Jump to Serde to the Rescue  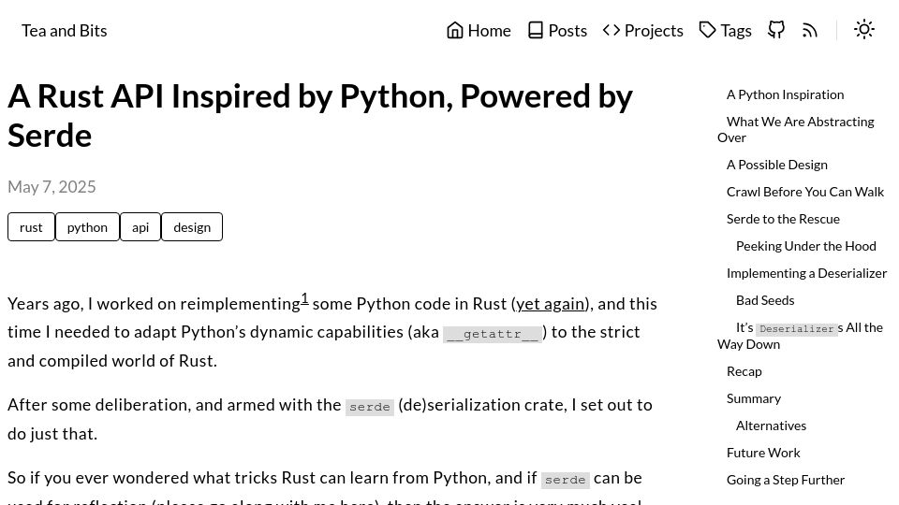pos(783,219)
